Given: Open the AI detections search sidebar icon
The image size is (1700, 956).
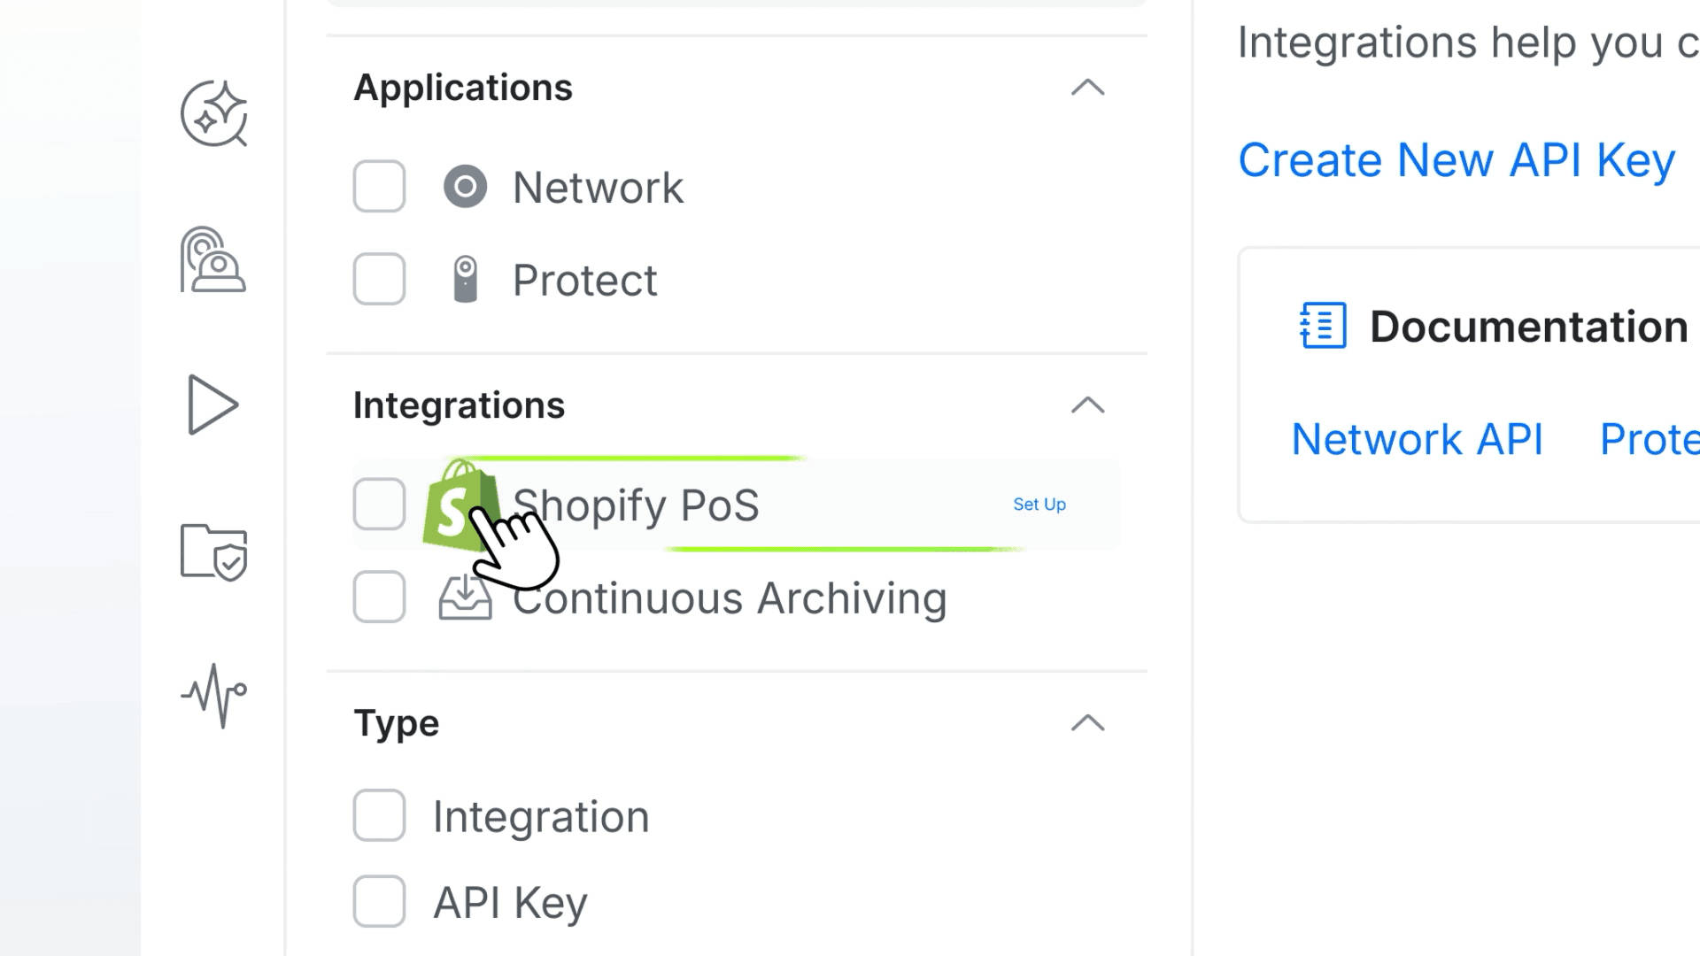Looking at the screenshot, I should [212, 115].
